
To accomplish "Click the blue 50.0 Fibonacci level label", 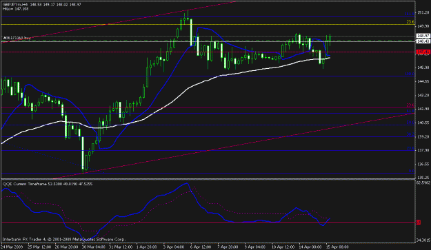I will click(x=410, y=123).
